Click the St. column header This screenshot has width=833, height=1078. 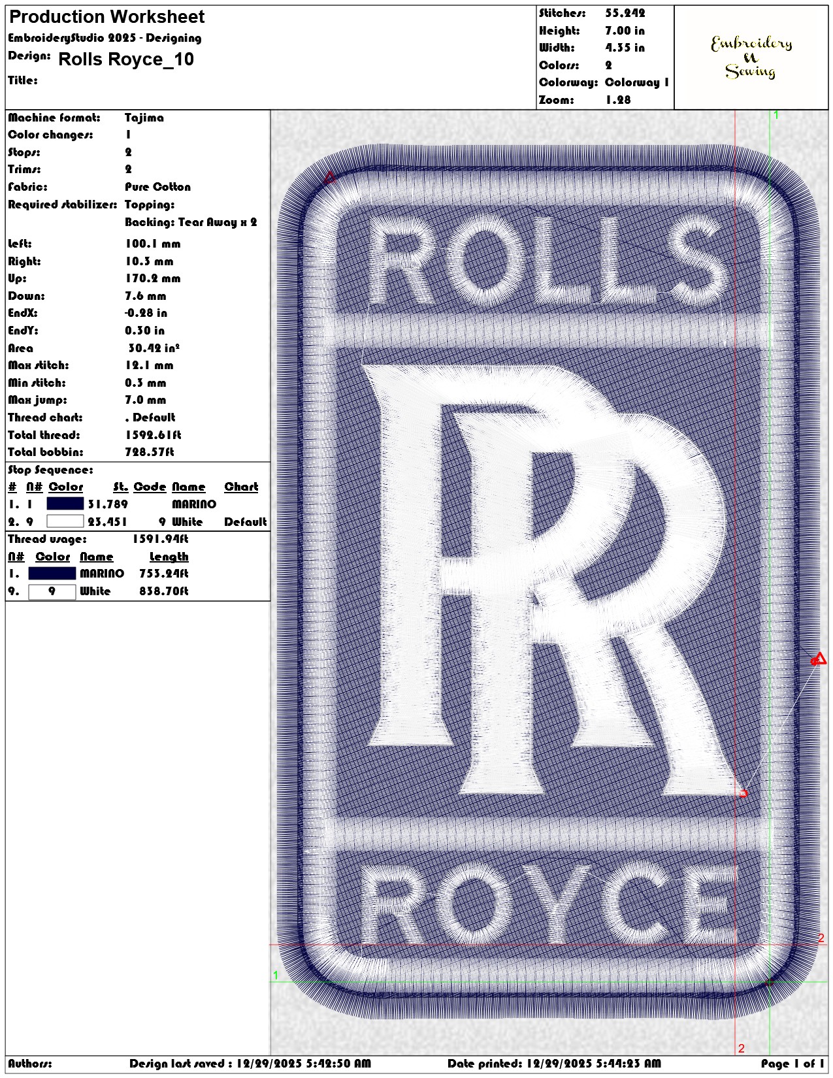(121, 487)
